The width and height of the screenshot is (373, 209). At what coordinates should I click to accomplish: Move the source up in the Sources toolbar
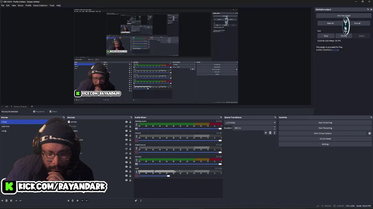tap(82, 201)
